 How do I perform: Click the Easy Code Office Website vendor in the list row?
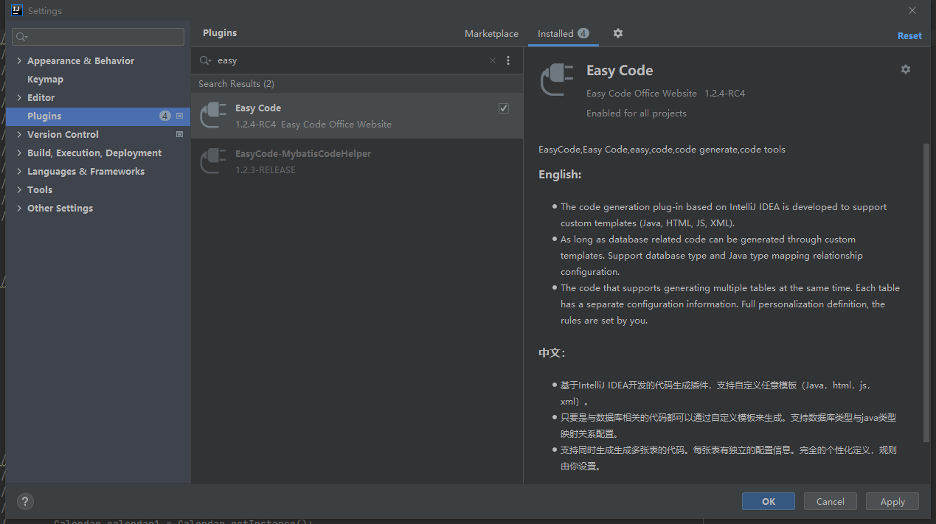coord(336,124)
